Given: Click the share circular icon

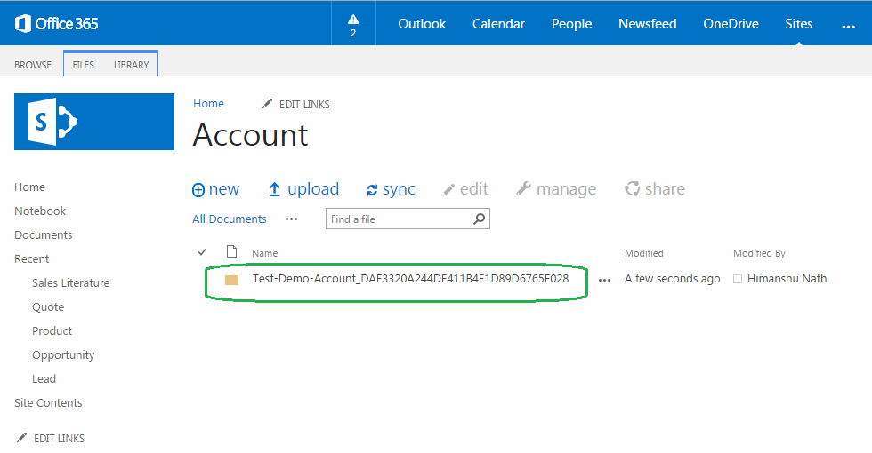Looking at the screenshot, I should click(632, 188).
